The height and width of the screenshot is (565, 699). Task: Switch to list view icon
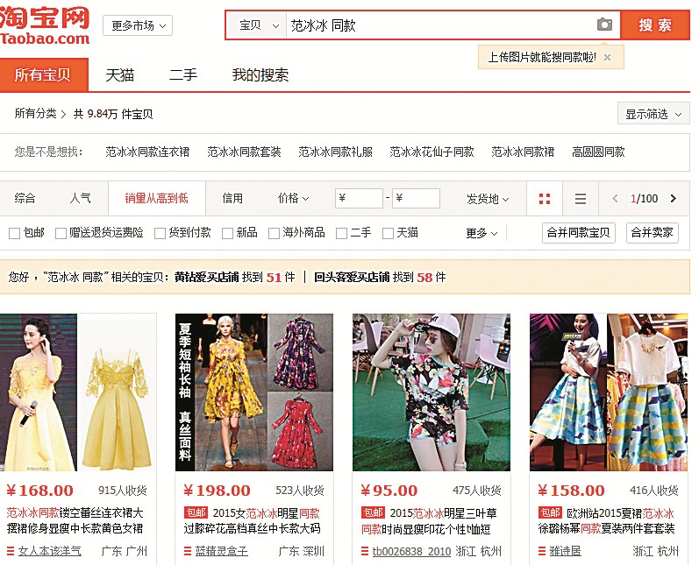[x=581, y=199]
